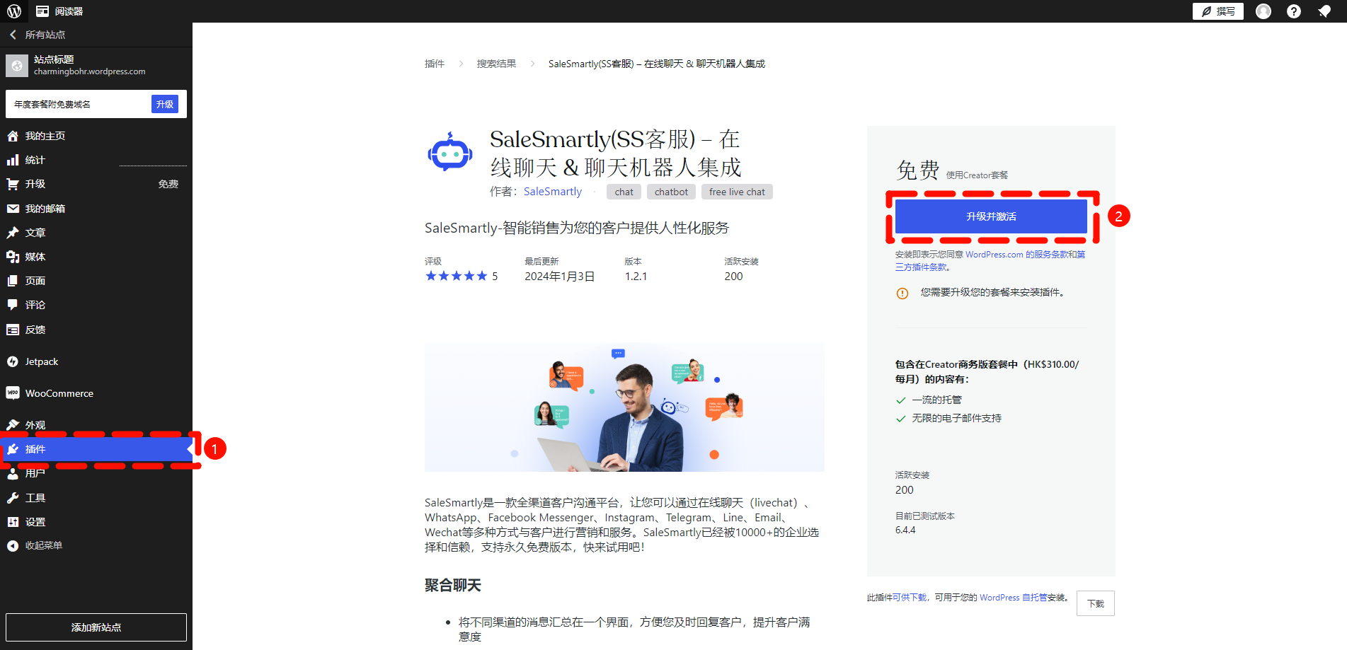Click the SaleSmartly author link

552,192
